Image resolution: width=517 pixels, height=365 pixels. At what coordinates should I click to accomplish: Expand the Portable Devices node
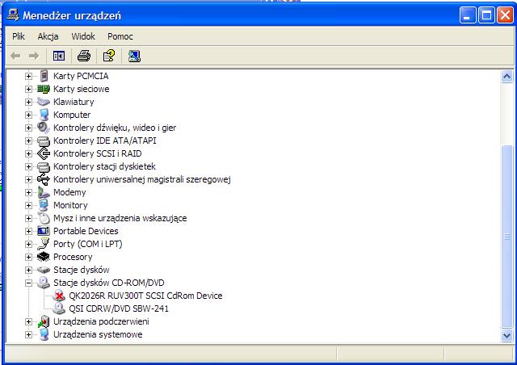tap(29, 231)
